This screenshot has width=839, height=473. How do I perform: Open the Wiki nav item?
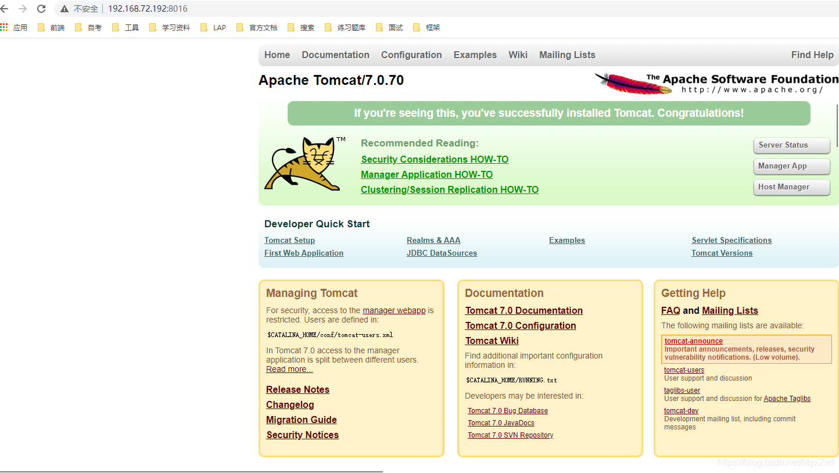(518, 55)
